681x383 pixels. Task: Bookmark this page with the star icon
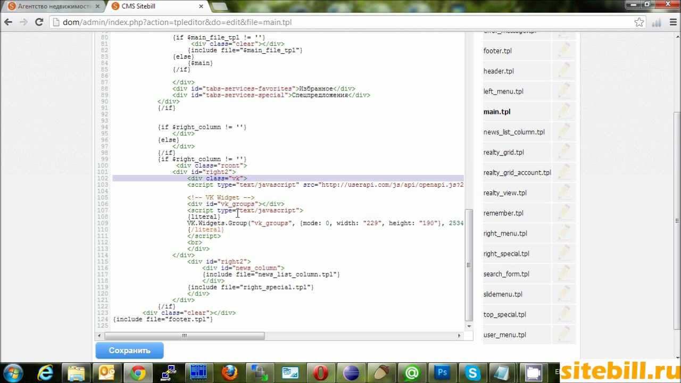(639, 22)
